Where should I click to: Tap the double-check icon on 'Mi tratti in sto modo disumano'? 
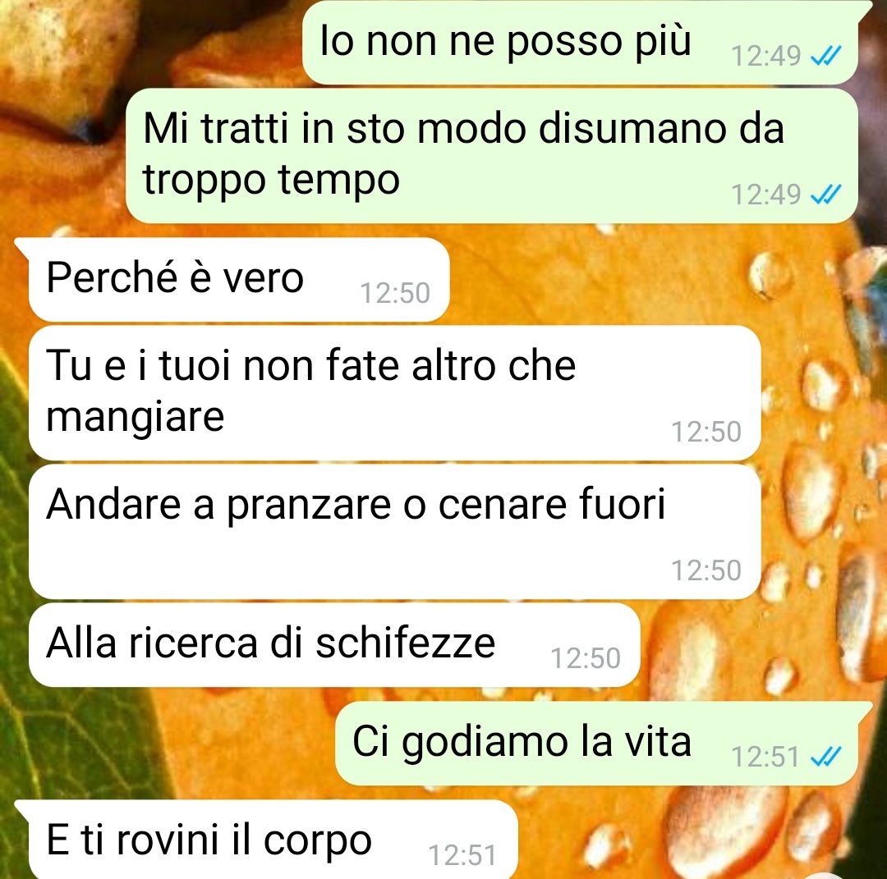[x=826, y=195]
